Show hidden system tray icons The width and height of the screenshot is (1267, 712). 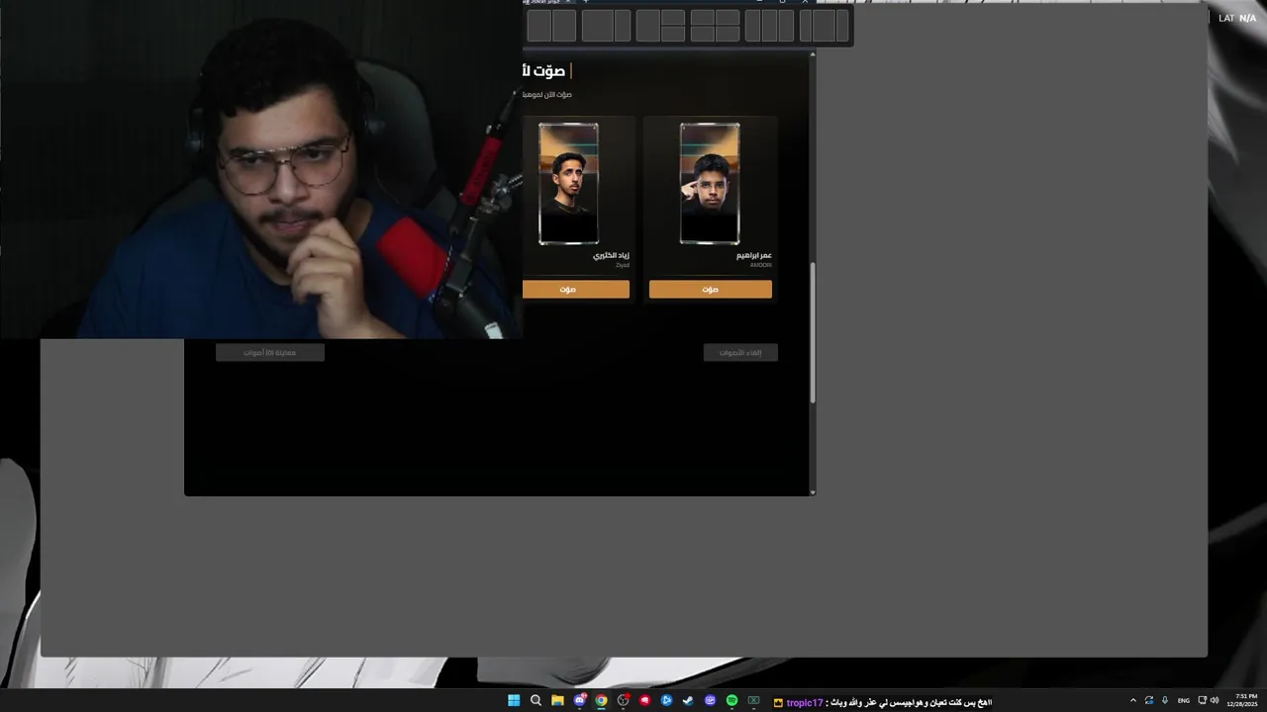click(x=1133, y=701)
